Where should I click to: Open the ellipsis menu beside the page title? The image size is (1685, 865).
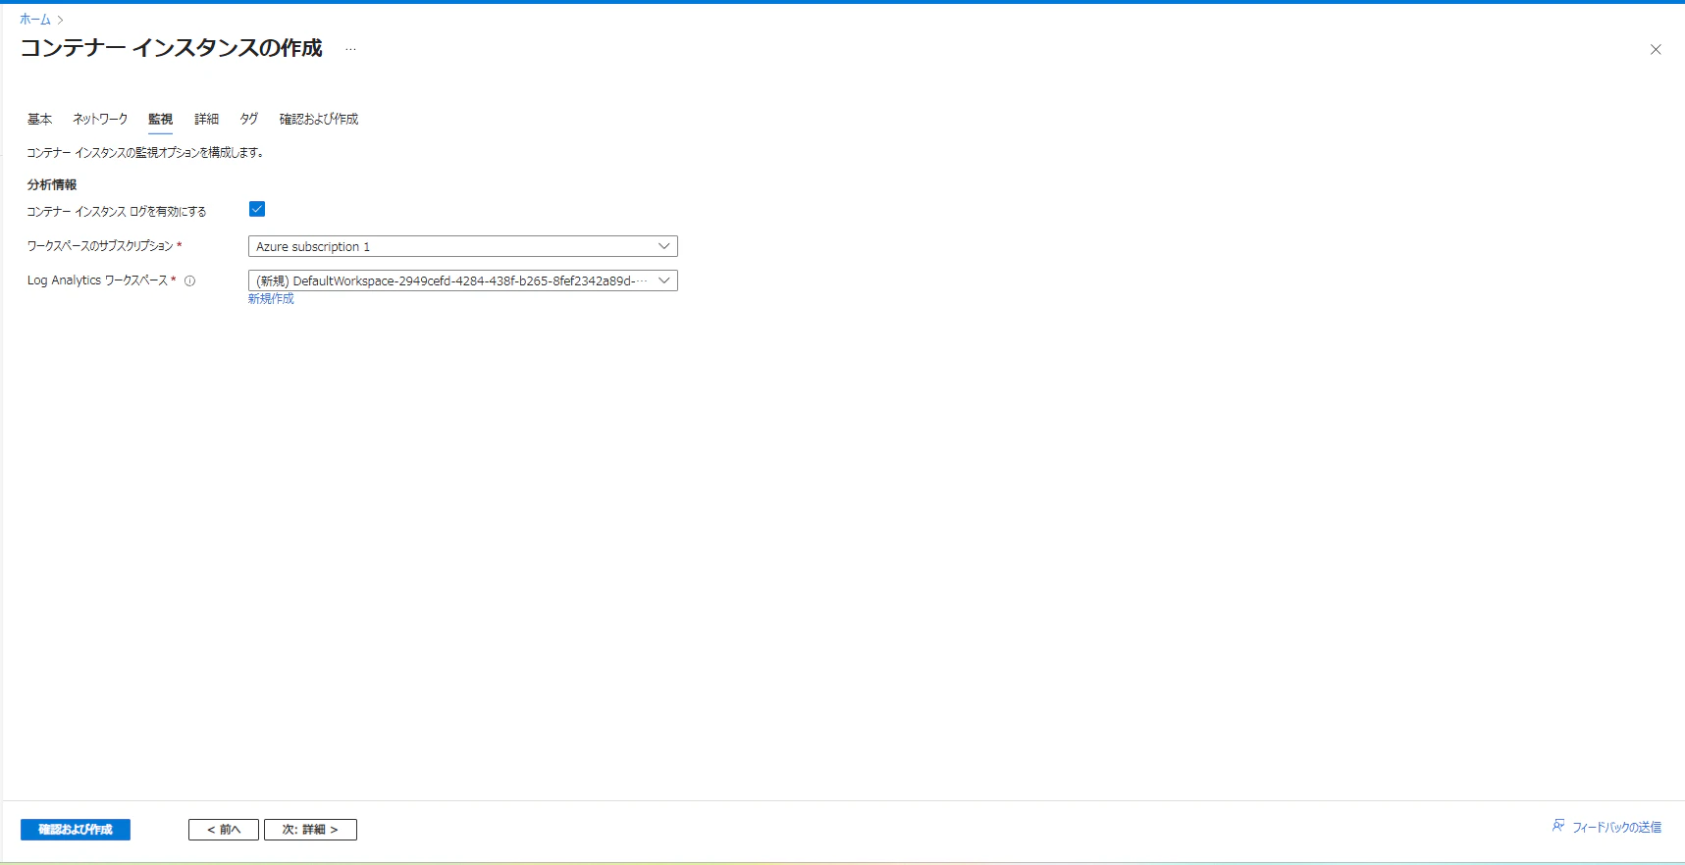pyautogui.click(x=350, y=49)
